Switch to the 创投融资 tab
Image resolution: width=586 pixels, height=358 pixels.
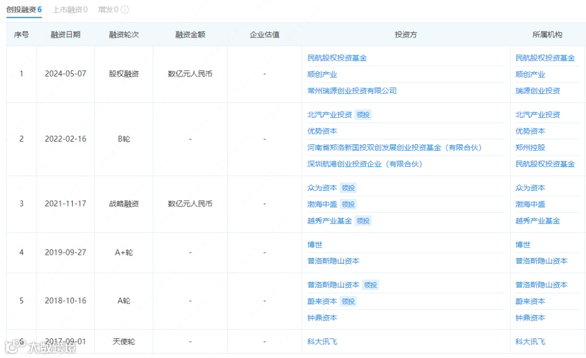24,10
